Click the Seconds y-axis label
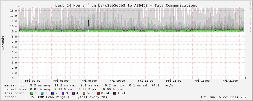Screen dimensions: 253x101 pyautogui.click(x=3, y=43)
